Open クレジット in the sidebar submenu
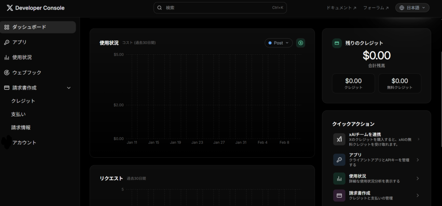 [x=23, y=101]
